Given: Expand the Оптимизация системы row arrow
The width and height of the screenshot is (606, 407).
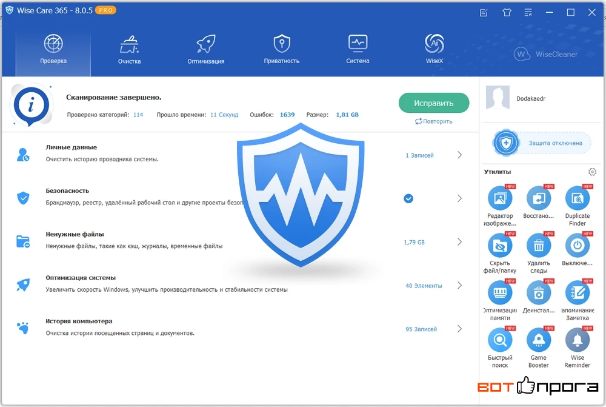Looking at the screenshot, I should pos(459,286).
